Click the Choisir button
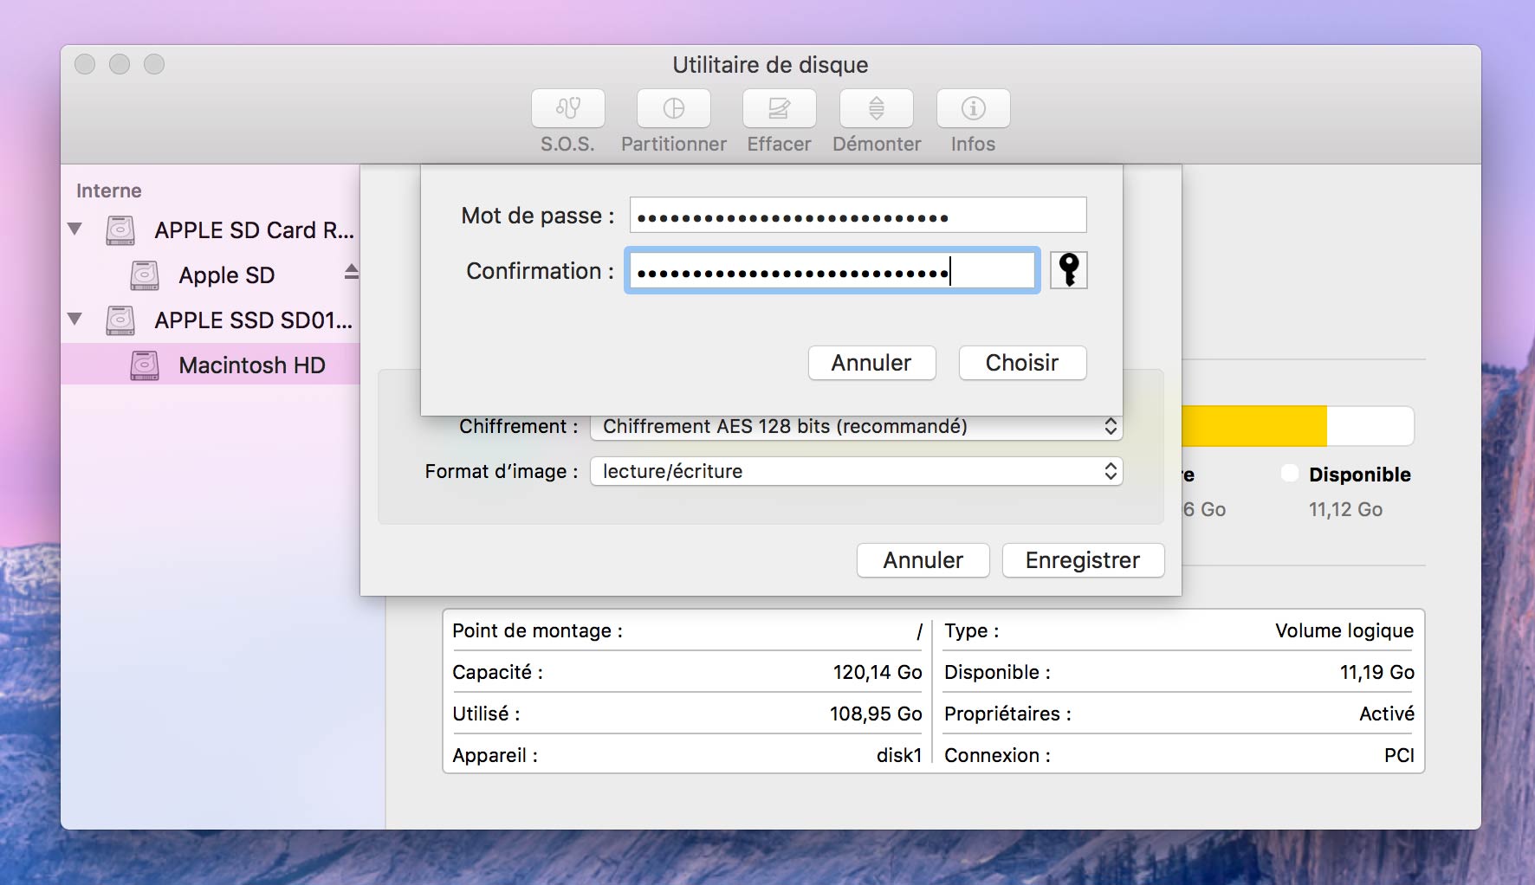Screen dimensions: 1535x885 (x=1022, y=363)
